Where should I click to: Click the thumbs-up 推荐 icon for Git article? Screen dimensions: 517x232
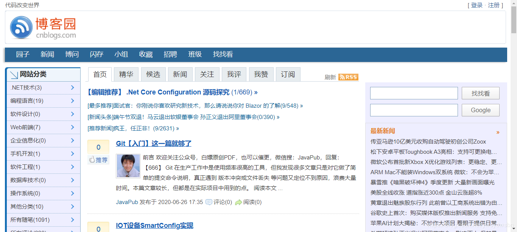point(98,160)
